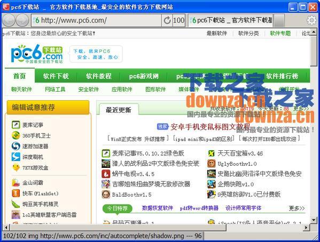Open the 图形软件 category link

coord(155,89)
